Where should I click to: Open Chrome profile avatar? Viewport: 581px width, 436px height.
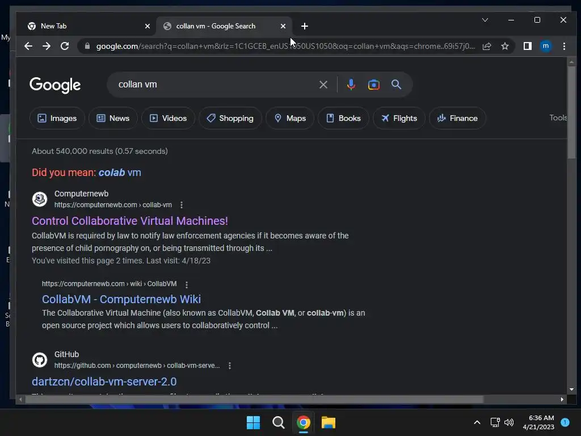[545, 46]
